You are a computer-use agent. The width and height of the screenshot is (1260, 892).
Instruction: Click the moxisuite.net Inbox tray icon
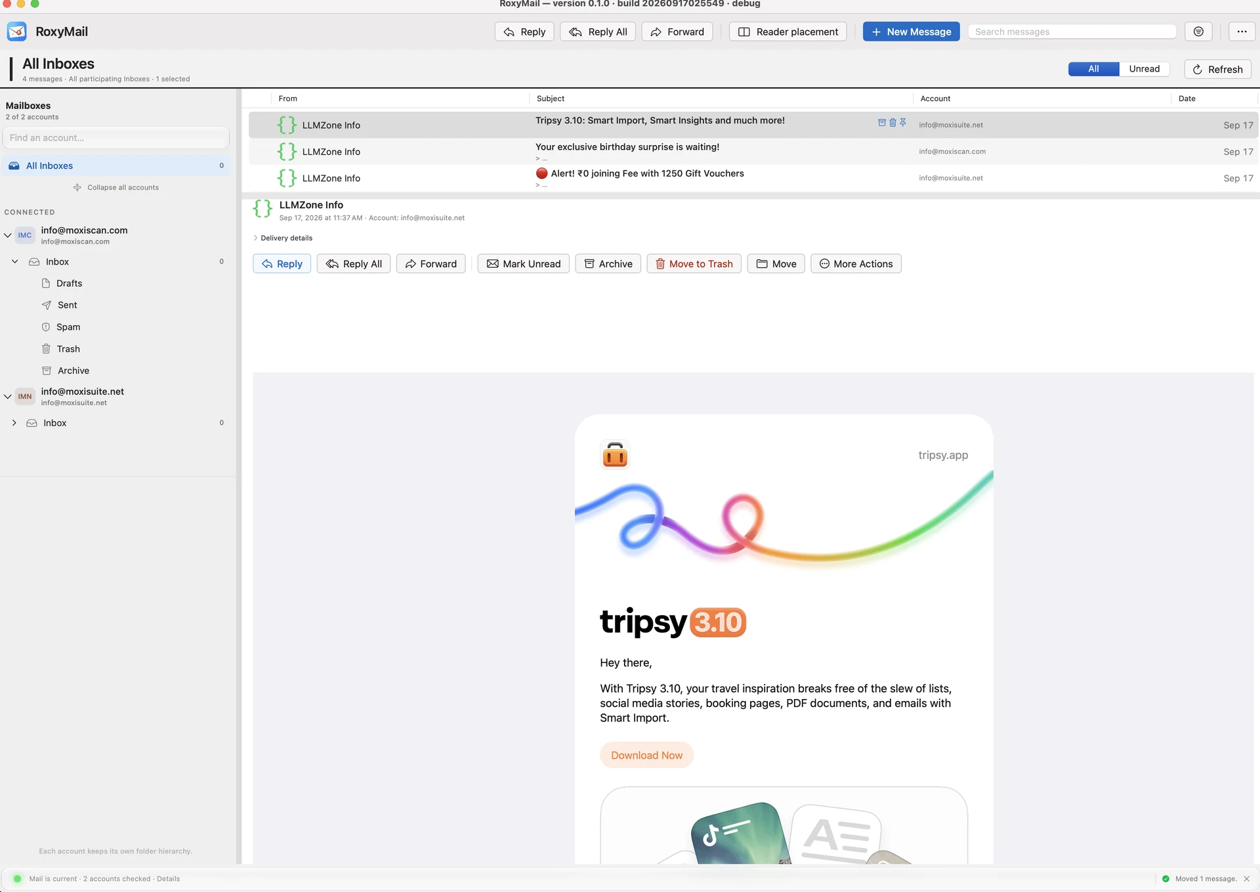(31, 423)
